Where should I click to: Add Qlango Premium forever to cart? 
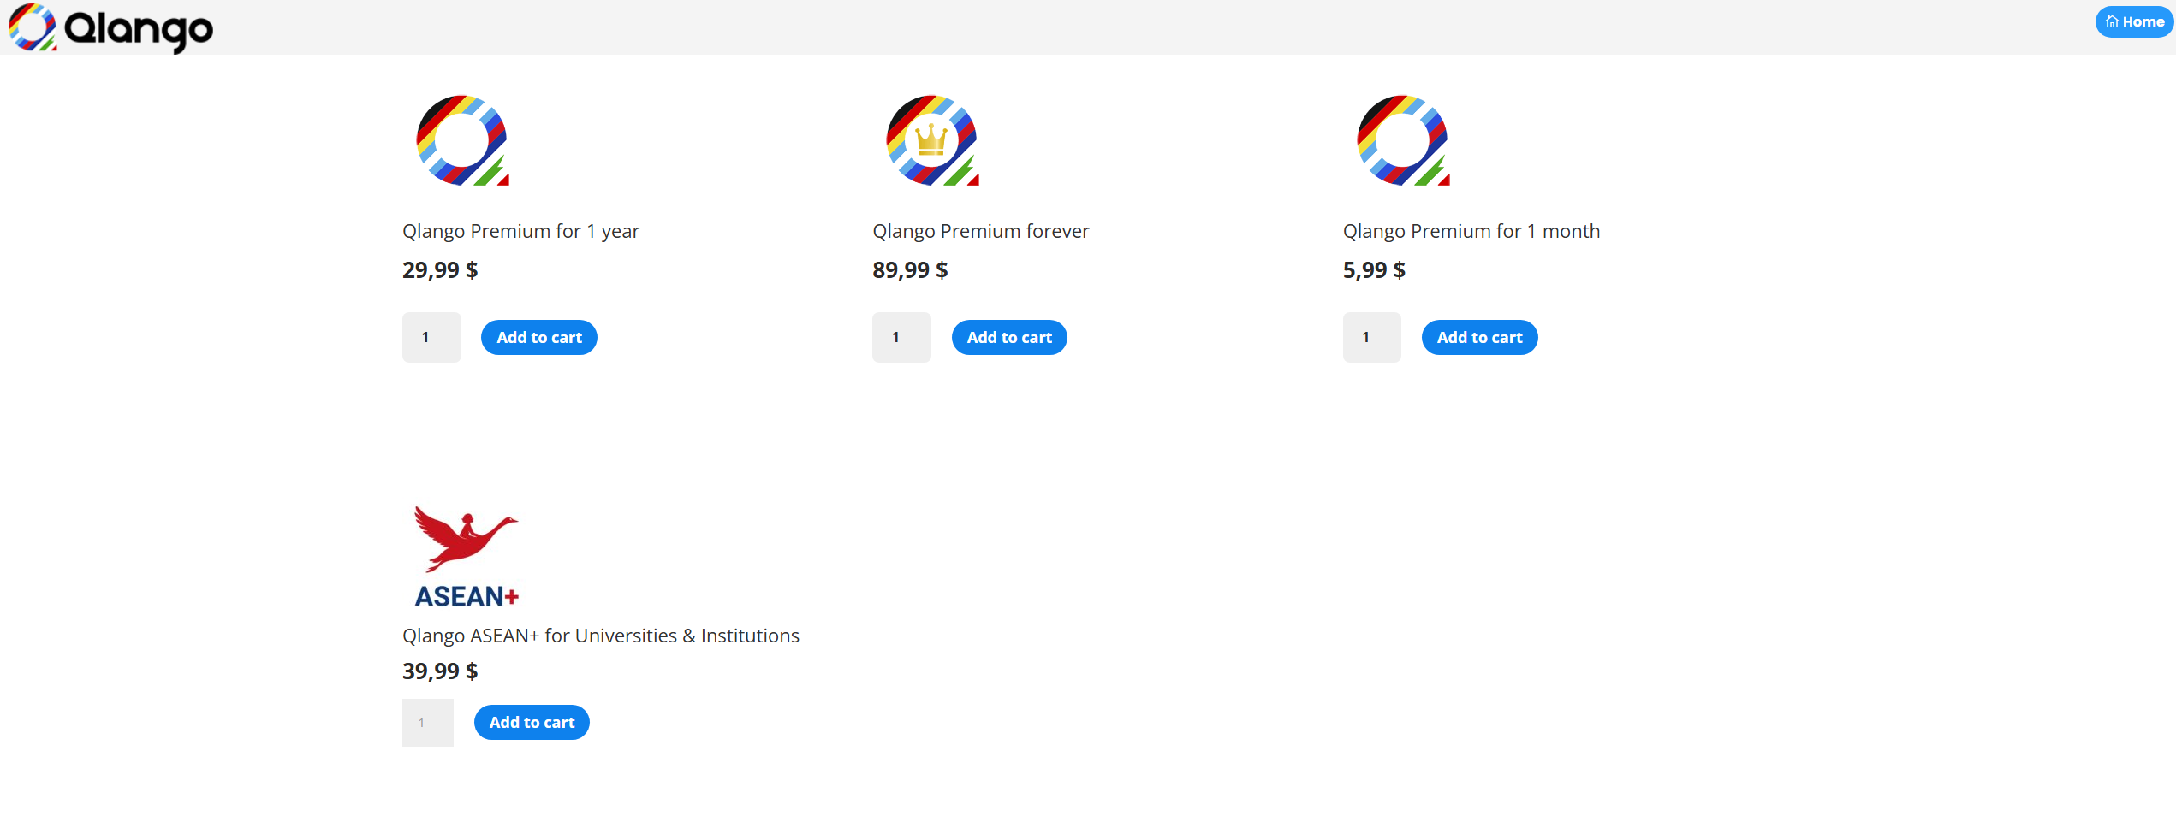pos(1009,338)
